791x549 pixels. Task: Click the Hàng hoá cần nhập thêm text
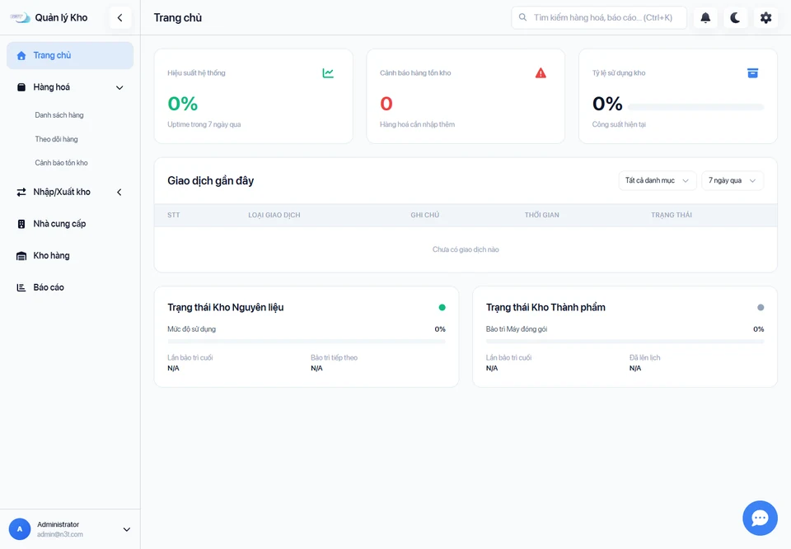(x=417, y=124)
